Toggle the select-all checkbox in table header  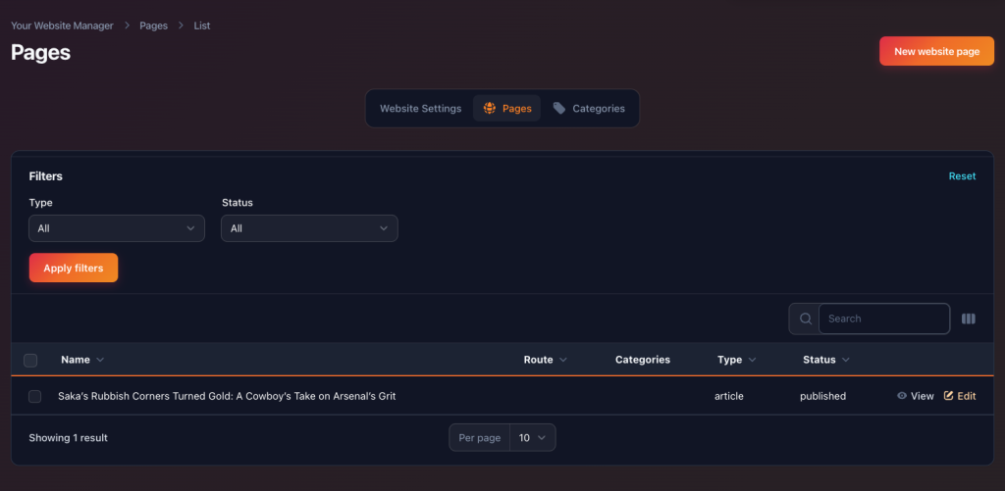pos(30,360)
